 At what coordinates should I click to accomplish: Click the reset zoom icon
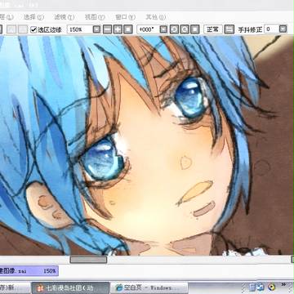(128, 29)
